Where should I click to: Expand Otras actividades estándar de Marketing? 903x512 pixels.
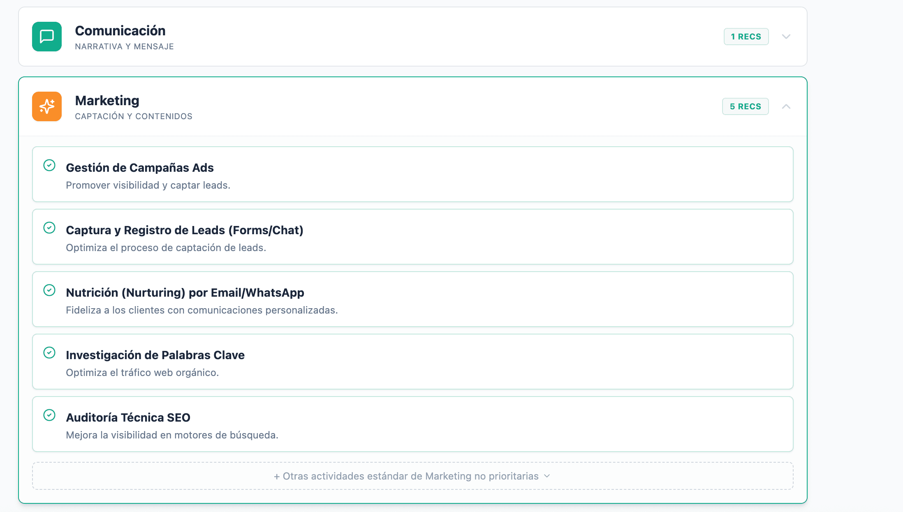click(405, 476)
